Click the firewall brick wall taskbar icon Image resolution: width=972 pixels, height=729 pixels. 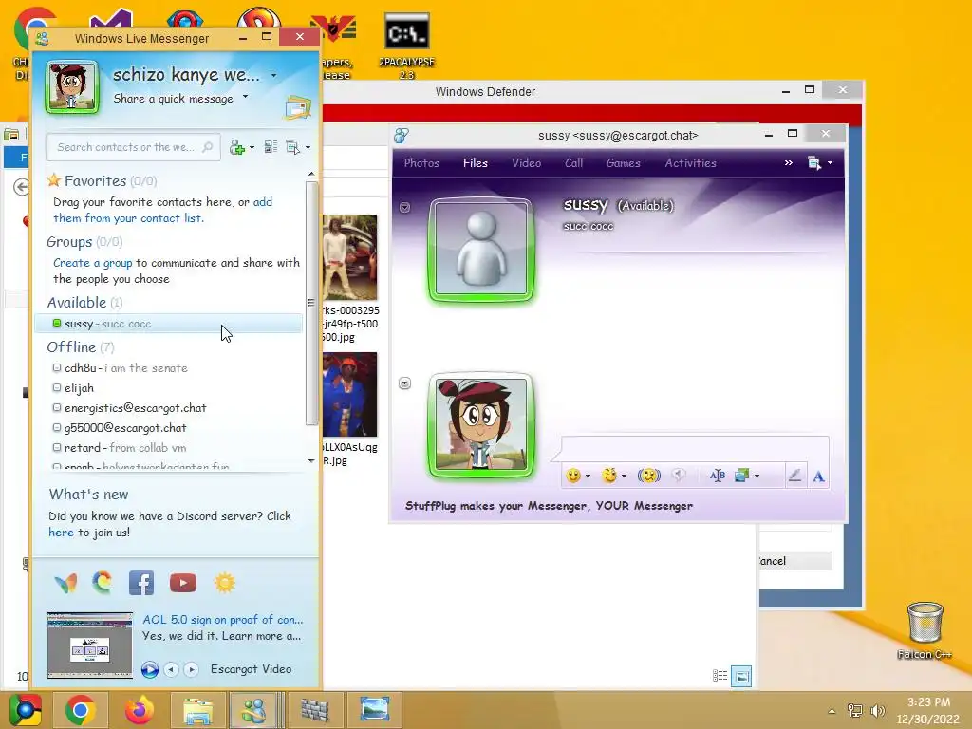(x=315, y=710)
